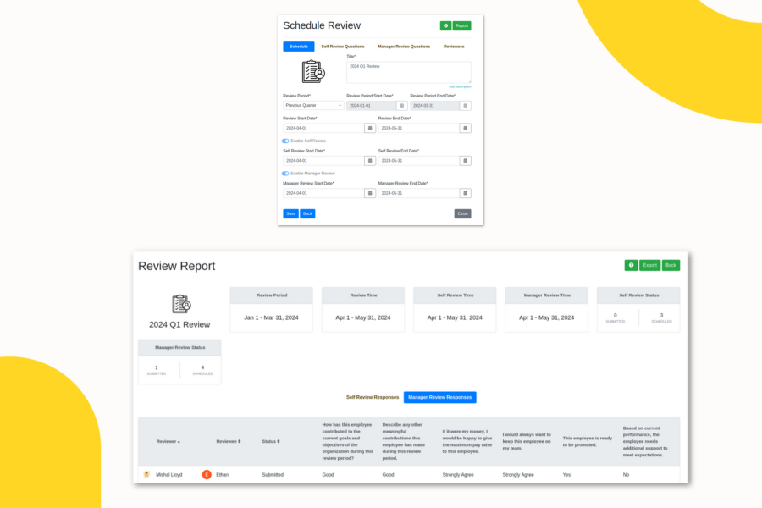Viewport: 762px width, 508px height.
Task: Click Mishal Lloyd's avatar icon
Action: (x=146, y=474)
